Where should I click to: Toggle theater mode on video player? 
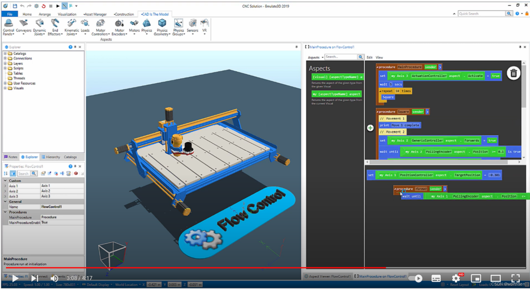496,278
